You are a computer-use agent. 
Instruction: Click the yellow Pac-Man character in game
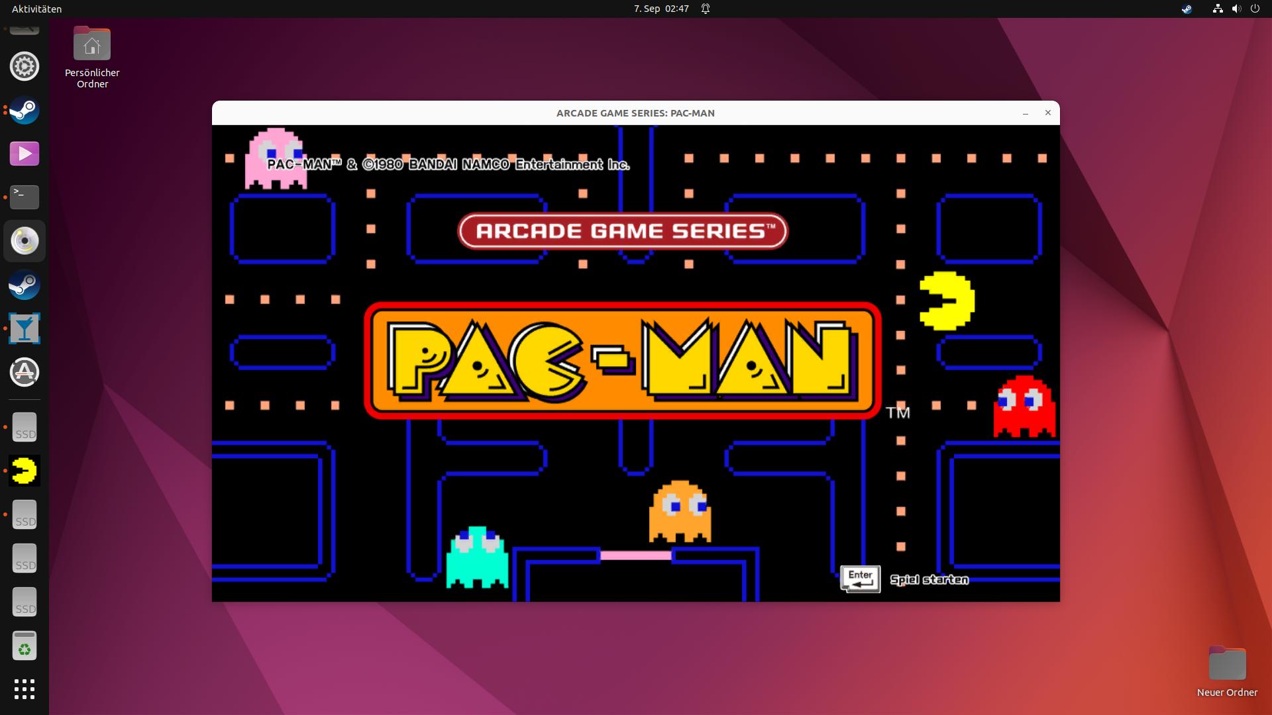(947, 301)
